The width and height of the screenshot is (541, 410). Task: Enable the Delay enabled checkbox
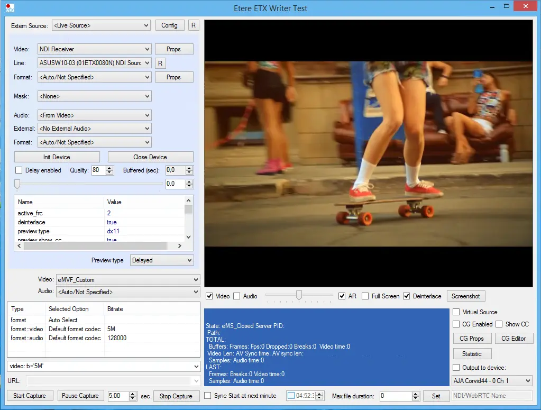[x=19, y=170]
